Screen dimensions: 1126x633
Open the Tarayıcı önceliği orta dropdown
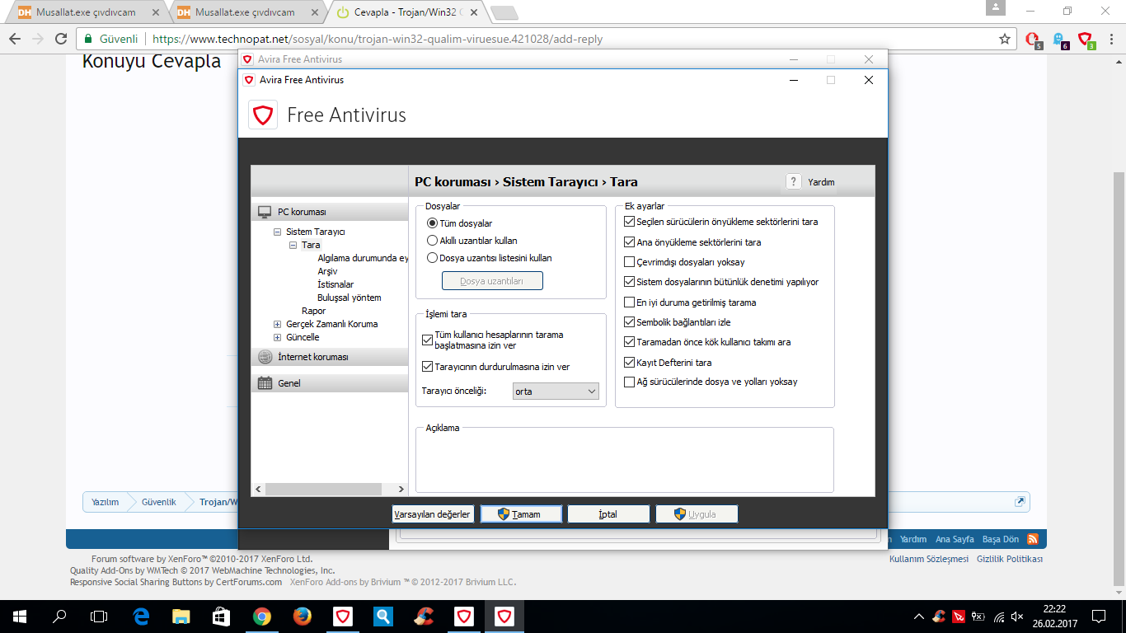click(556, 392)
